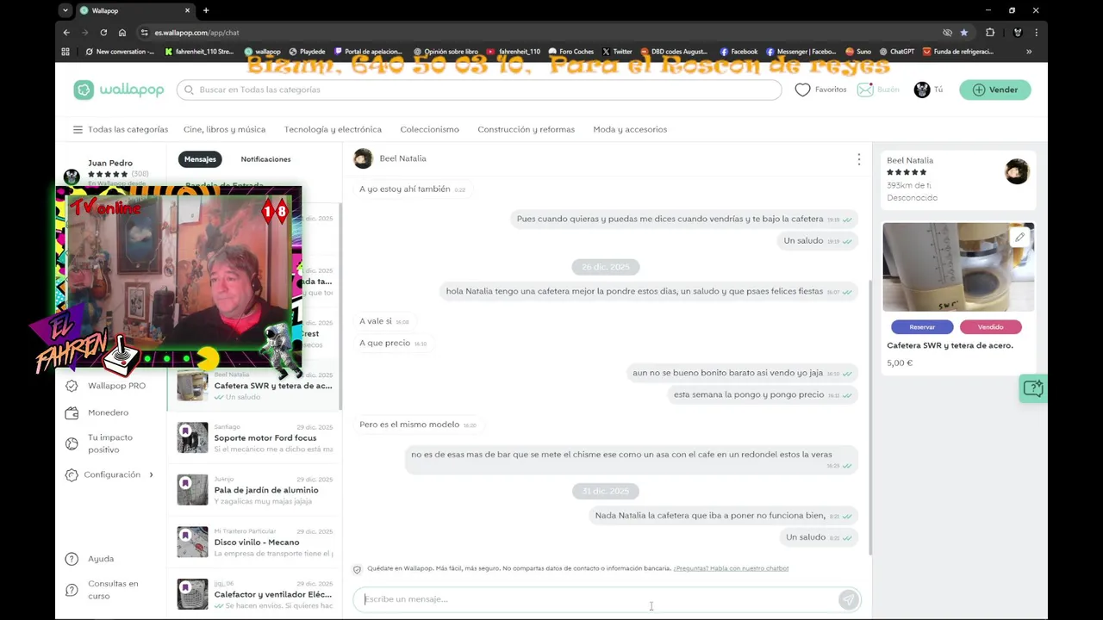Focus the Buscar en Todas las categorías field
The image size is (1103, 620).
tap(479, 90)
